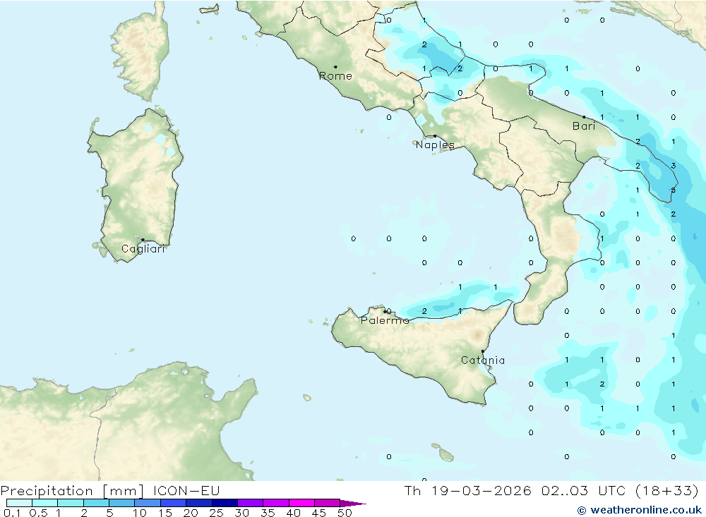The image size is (706, 517).
Task: Select the Cagliari city label
Action: (x=143, y=249)
